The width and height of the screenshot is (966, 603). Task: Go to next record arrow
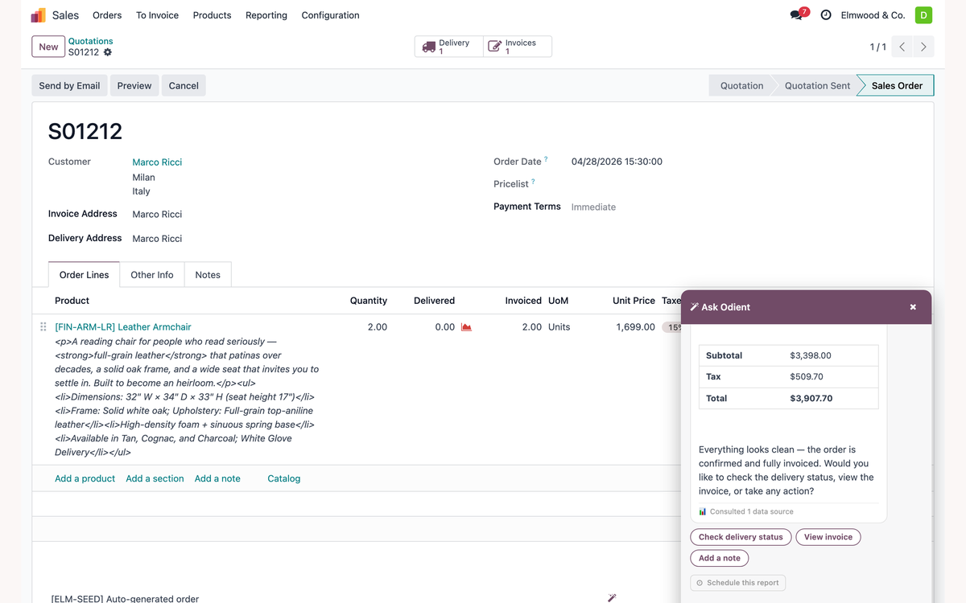click(923, 47)
